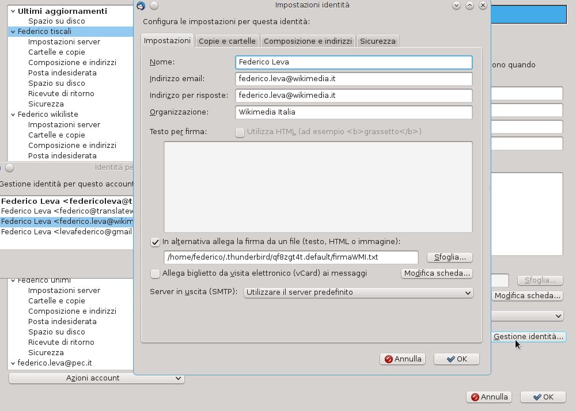Enable the vCard attachment checkbox

click(155, 273)
